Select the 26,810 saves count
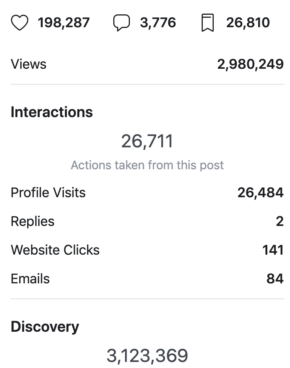The height and width of the screenshot is (368, 290). coord(248,23)
